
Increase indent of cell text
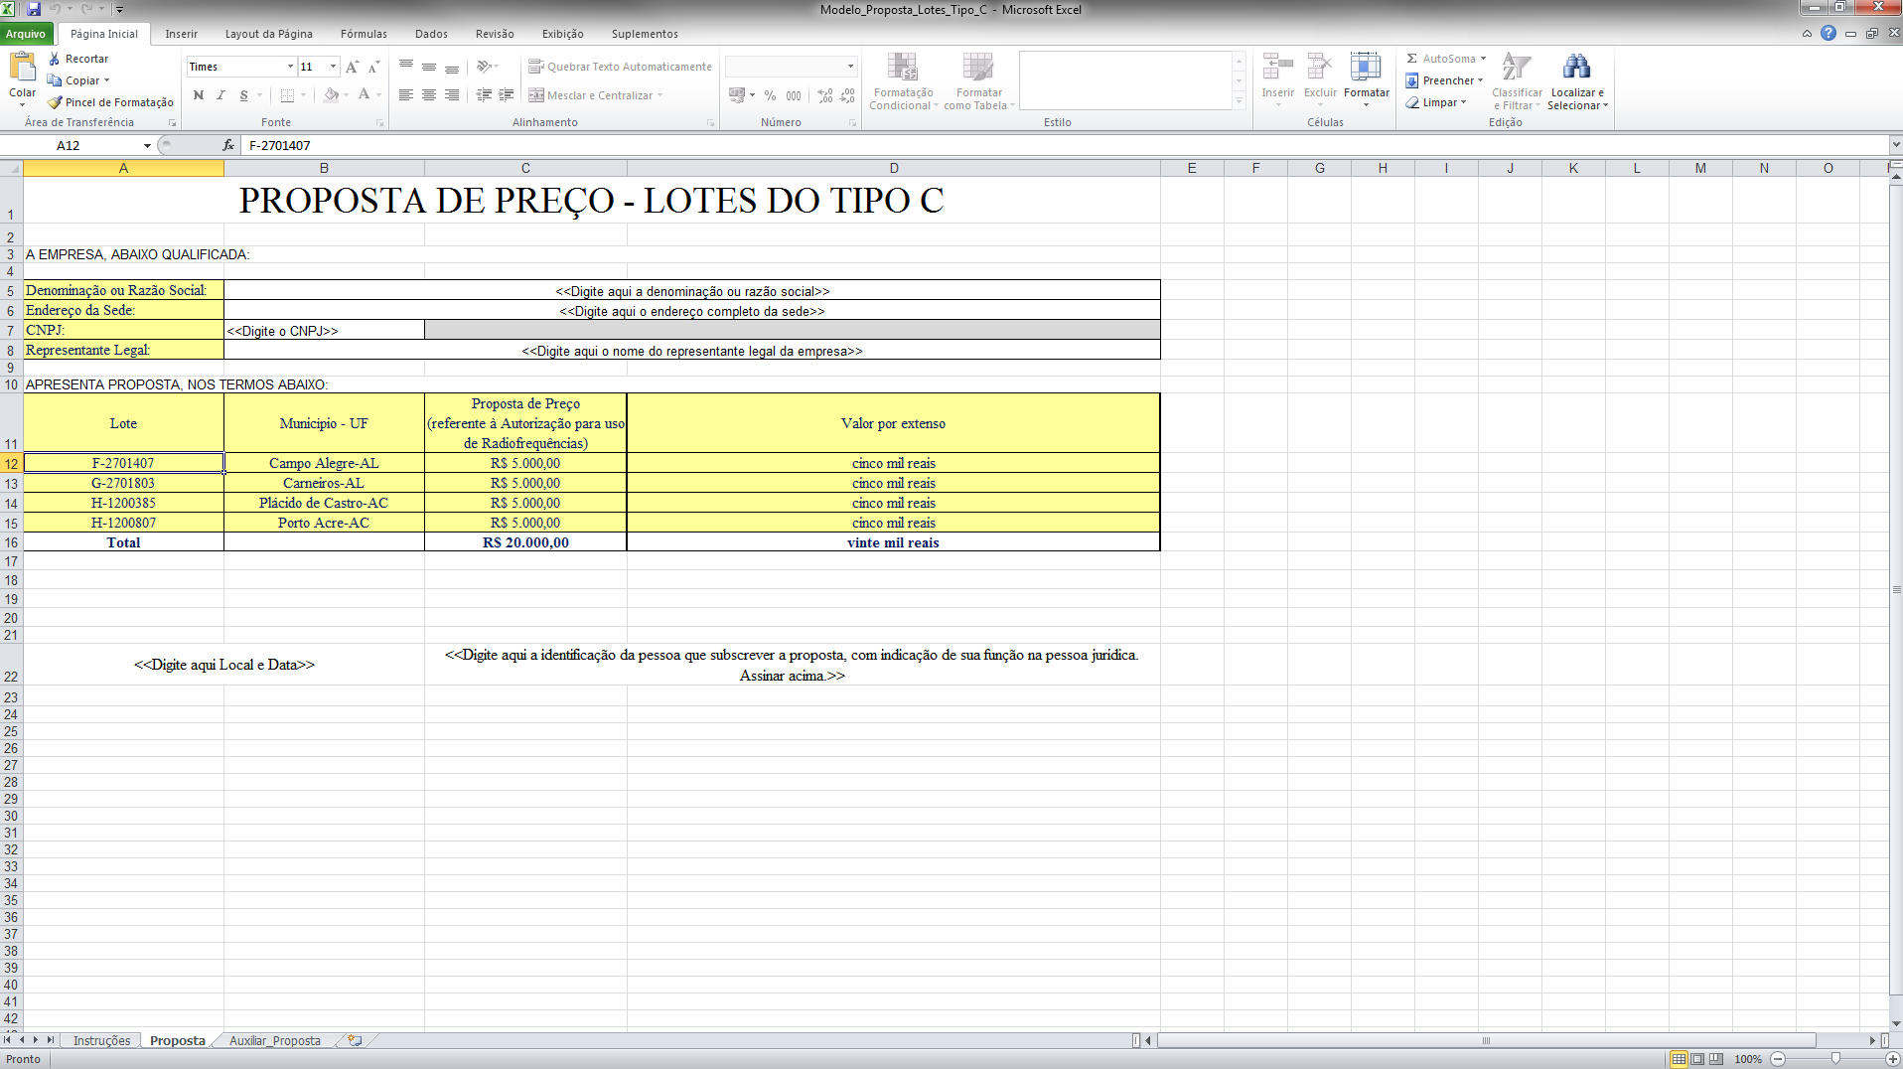click(x=507, y=95)
